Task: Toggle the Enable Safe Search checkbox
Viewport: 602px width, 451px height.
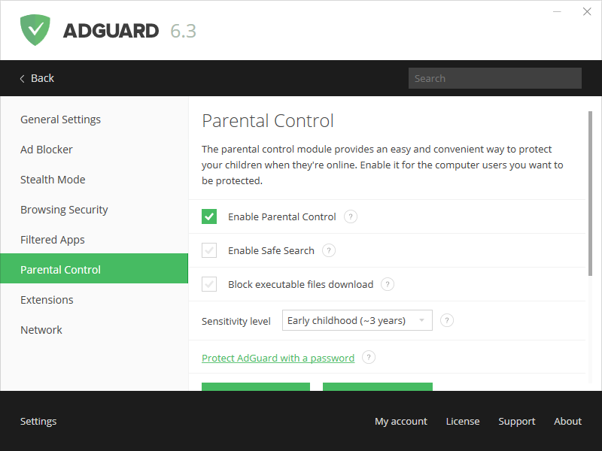Action: 209,250
